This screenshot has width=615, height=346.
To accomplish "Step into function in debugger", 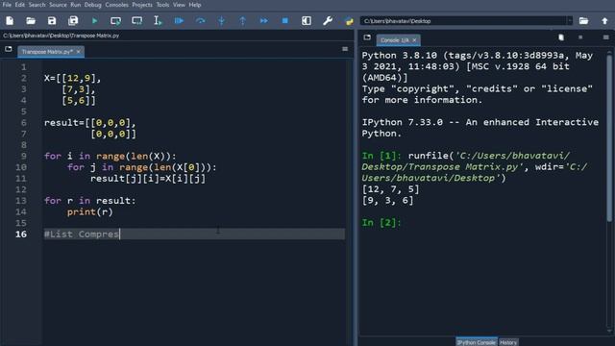I will tap(222, 21).
